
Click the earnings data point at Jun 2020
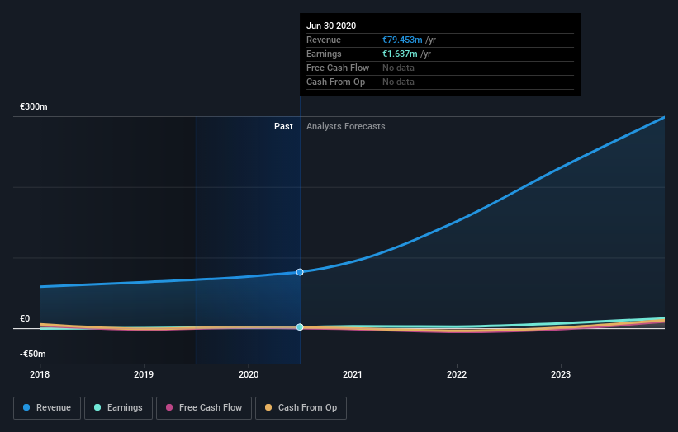point(300,327)
